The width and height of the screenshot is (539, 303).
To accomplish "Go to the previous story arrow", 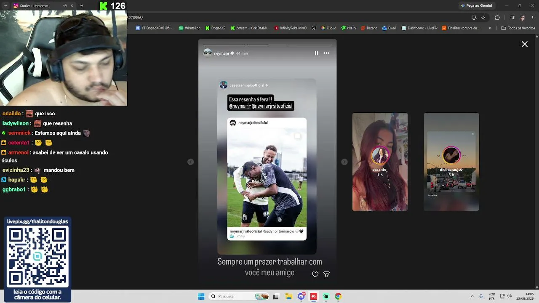I will (x=191, y=162).
